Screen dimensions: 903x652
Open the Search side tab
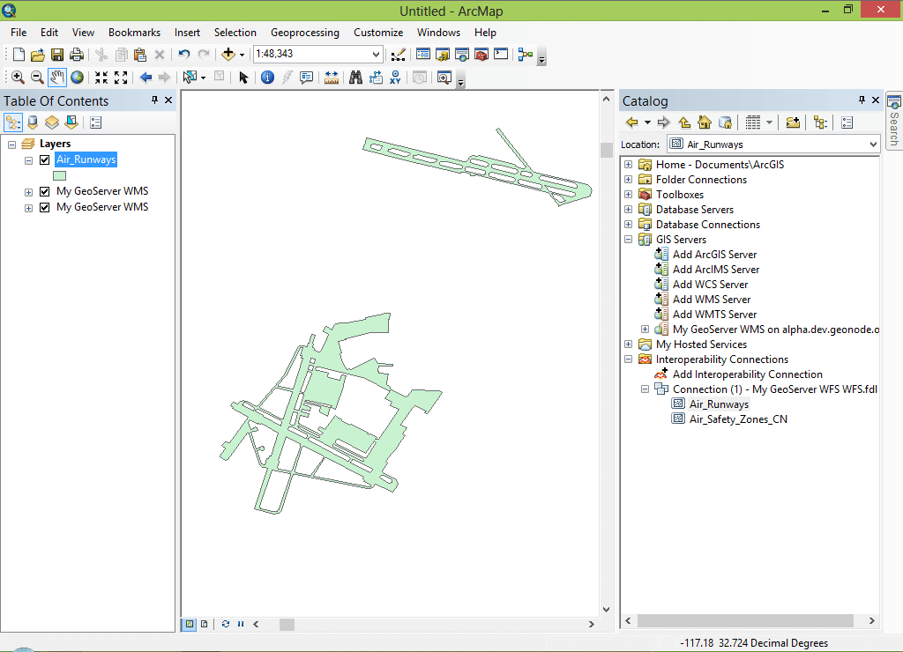click(x=894, y=122)
